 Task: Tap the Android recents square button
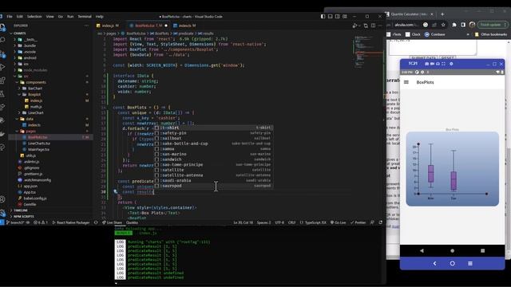tap(482, 251)
